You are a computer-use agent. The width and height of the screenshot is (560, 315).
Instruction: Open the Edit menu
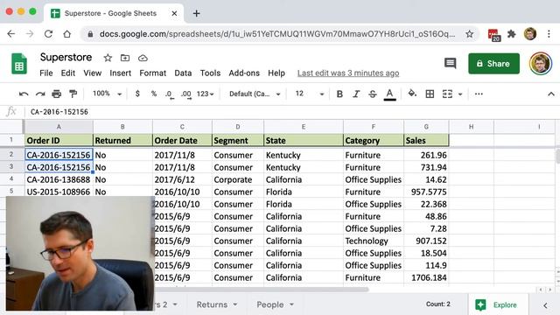pyautogui.click(x=68, y=73)
